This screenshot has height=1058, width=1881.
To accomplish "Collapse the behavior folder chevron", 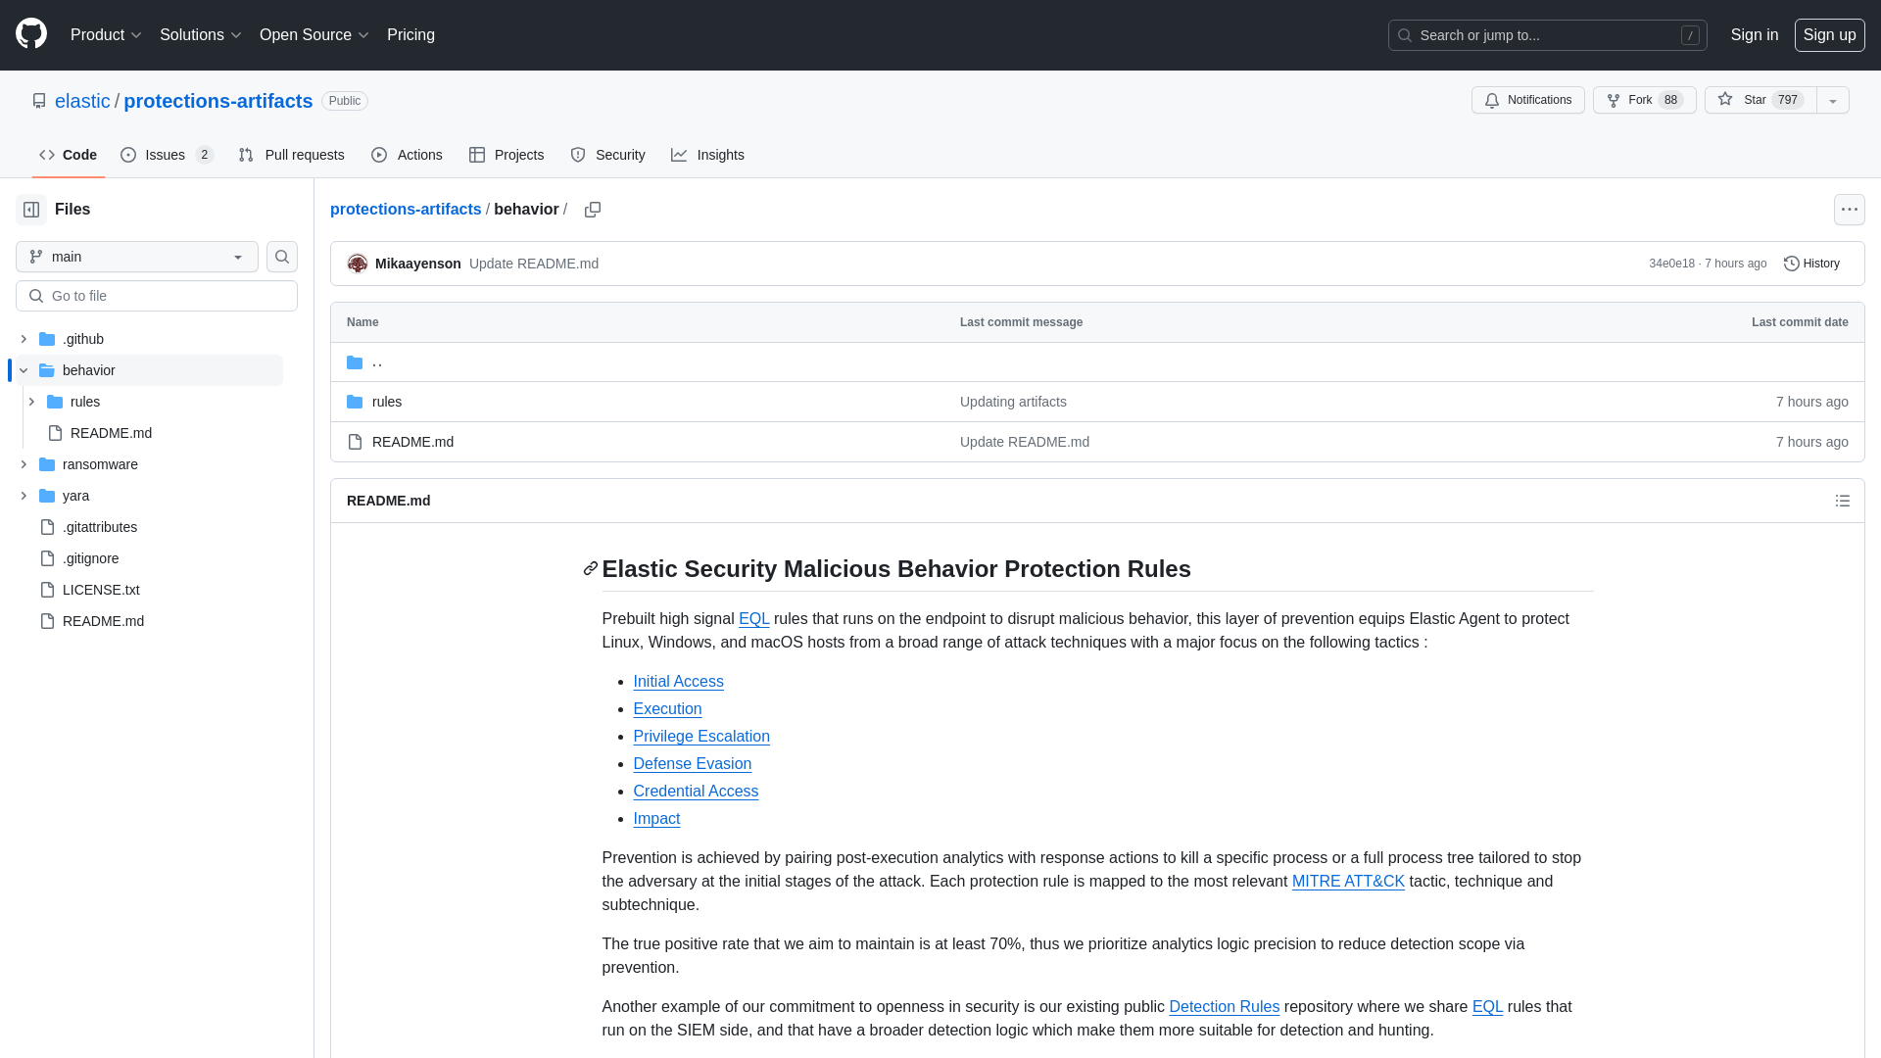I will [x=24, y=370].
